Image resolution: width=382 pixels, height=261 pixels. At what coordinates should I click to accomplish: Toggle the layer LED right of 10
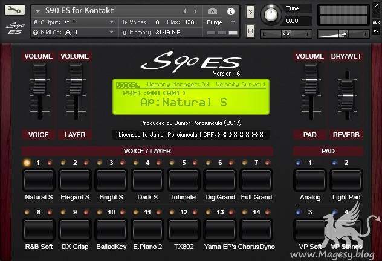click(x=122, y=212)
